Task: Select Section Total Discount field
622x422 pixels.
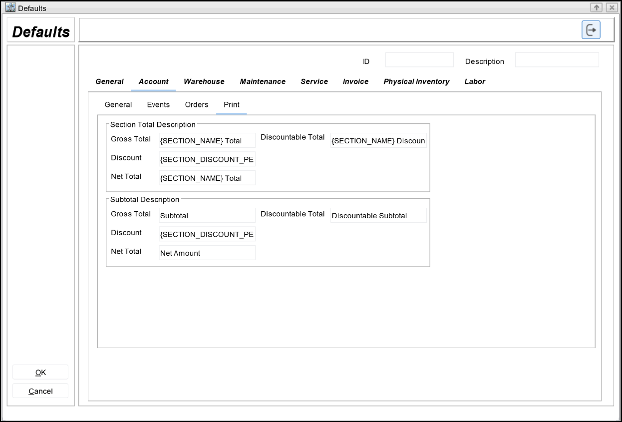Action: (x=207, y=159)
